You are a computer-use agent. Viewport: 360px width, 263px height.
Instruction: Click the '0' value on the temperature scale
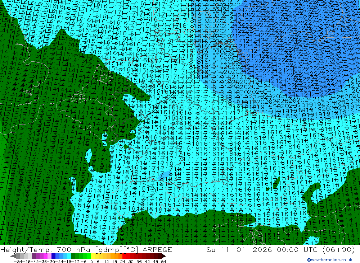click(91, 262)
